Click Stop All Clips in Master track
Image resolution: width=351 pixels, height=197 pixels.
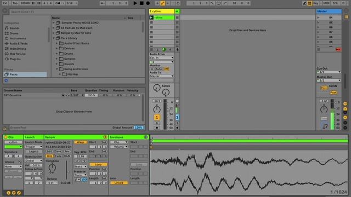pos(319,49)
